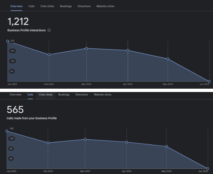The image size is (213, 174).
Task: Click Jan 2025 data point on interactions chart
Action: 8,41
